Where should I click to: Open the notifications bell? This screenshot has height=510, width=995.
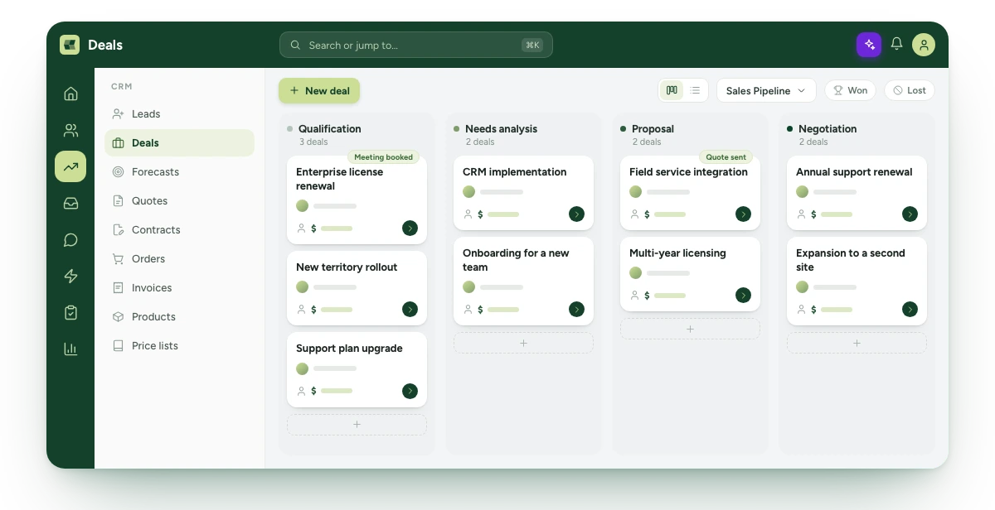click(896, 44)
